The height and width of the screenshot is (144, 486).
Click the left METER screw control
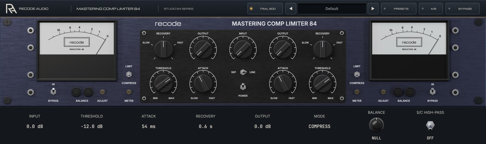coord(129,92)
